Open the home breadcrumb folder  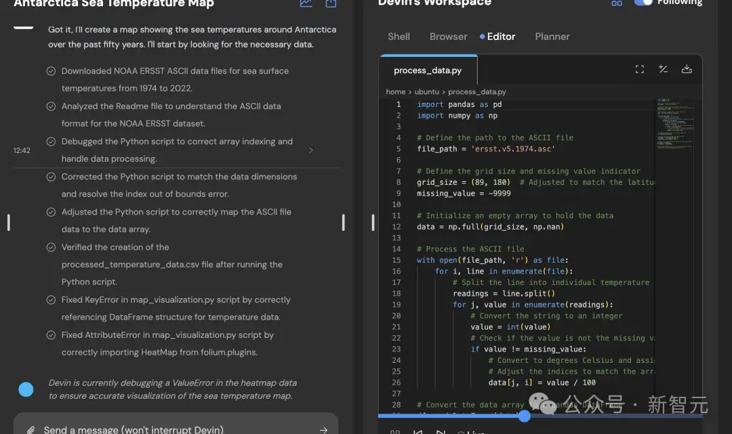(395, 92)
